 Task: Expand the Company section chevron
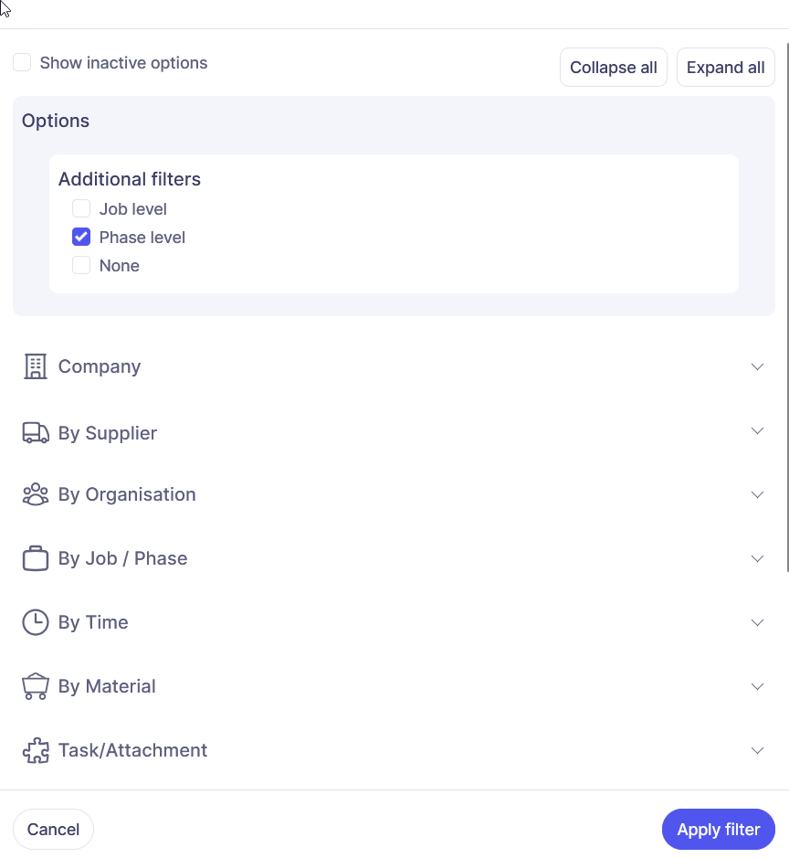point(757,366)
